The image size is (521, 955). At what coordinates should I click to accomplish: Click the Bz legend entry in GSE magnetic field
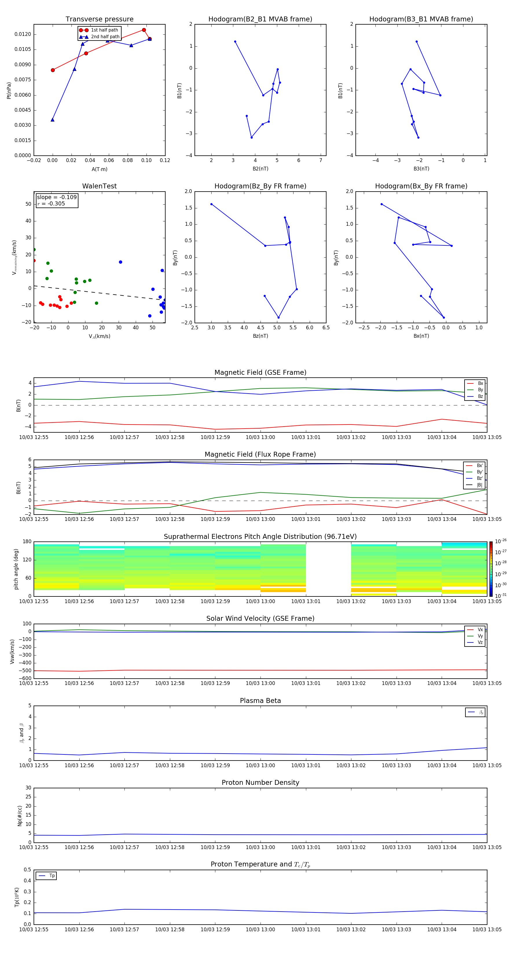coord(475,396)
